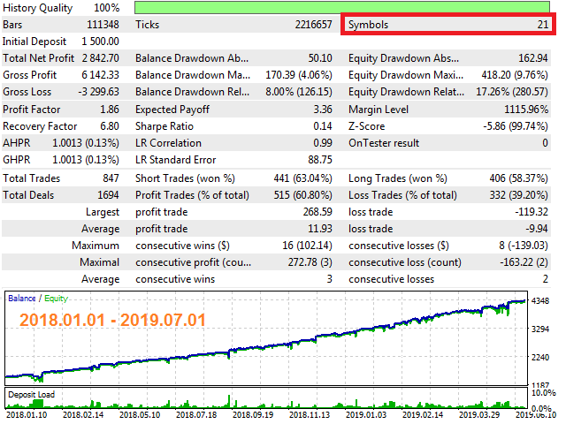Select Average consecutive wins value 3
566x424 pixels.
(329, 279)
